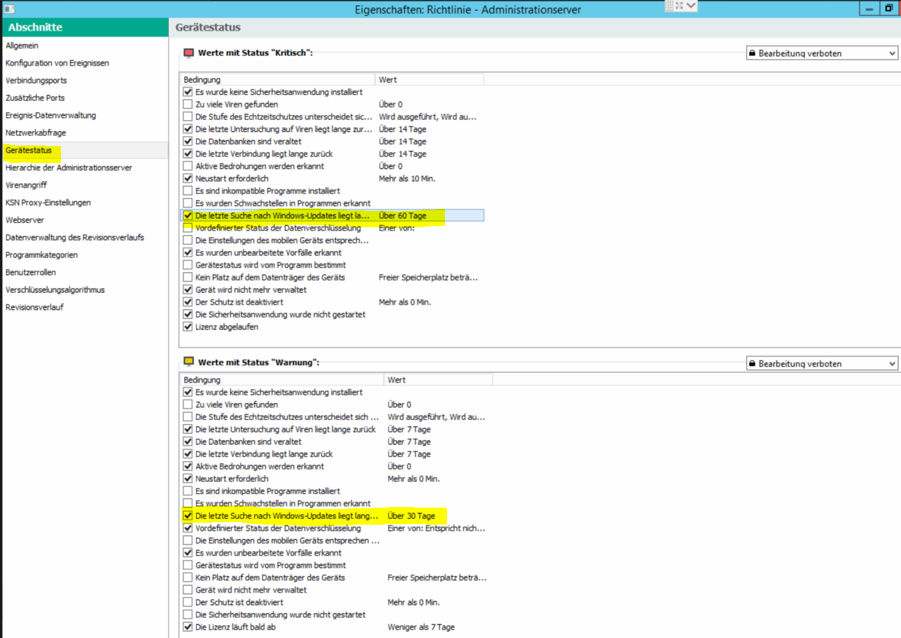Open the "Benutzerrollen" section
Viewport: 901px width, 638px height.
coord(31,272)
